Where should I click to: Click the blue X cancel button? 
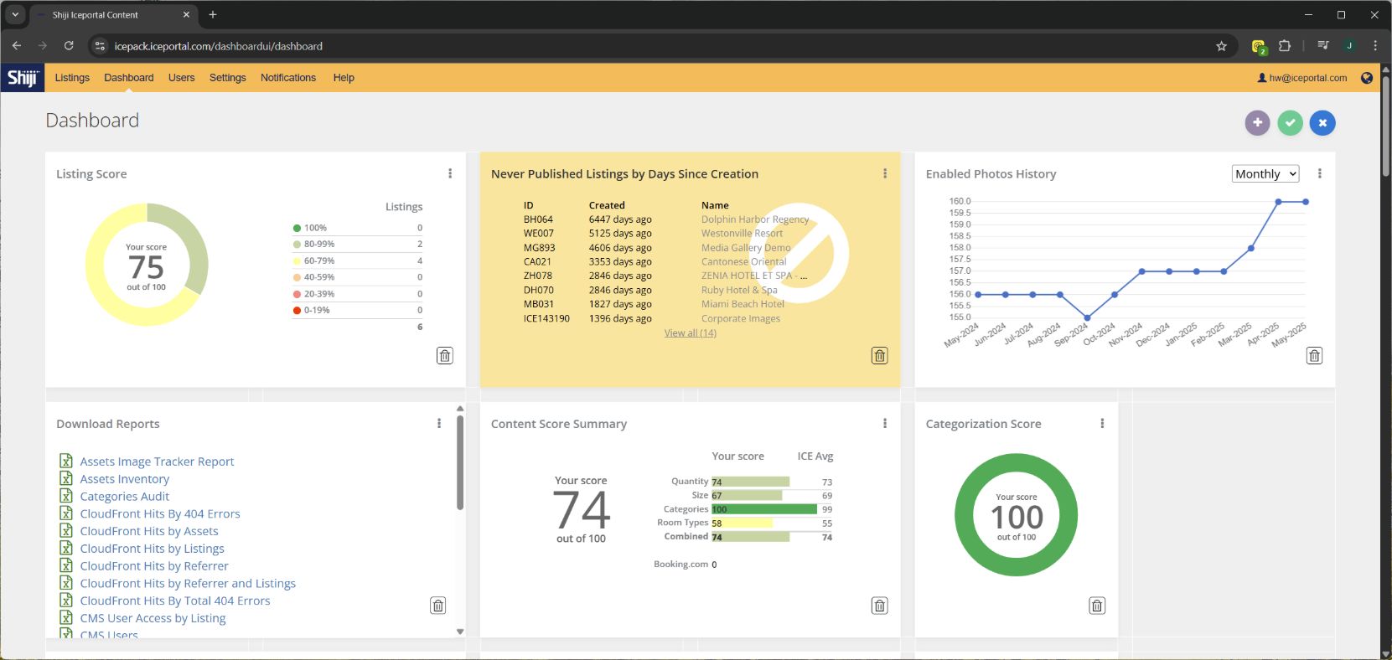click(x=1322, y=123)
